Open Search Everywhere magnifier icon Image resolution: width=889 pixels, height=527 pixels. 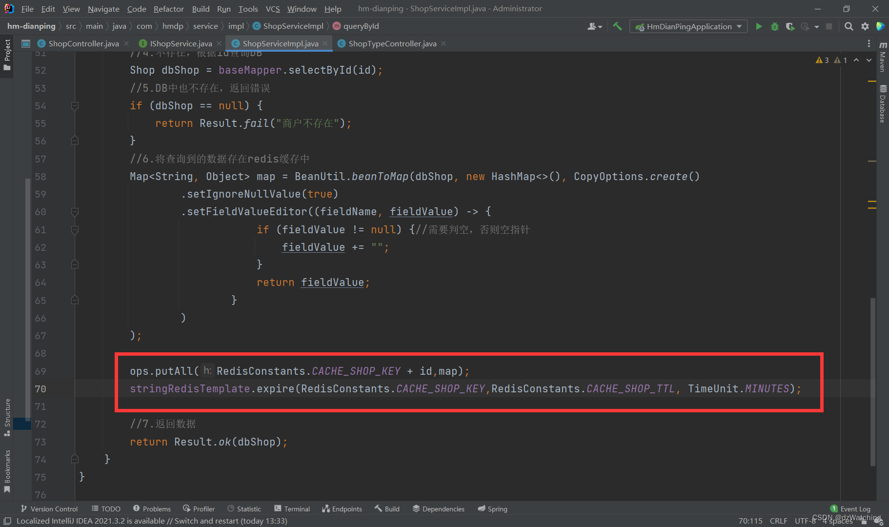pyautogui.click(x=849, y=26)
